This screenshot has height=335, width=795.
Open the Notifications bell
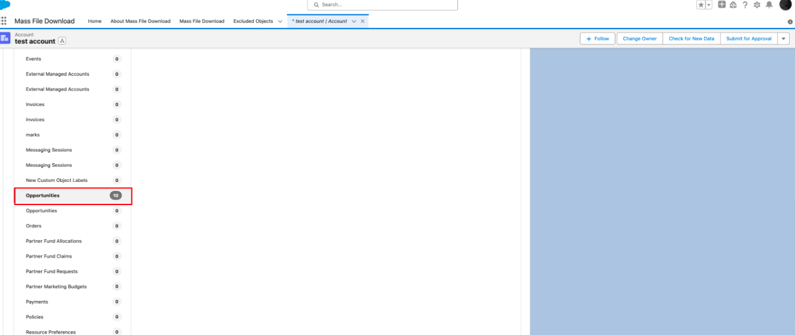(x=769, y=5)
